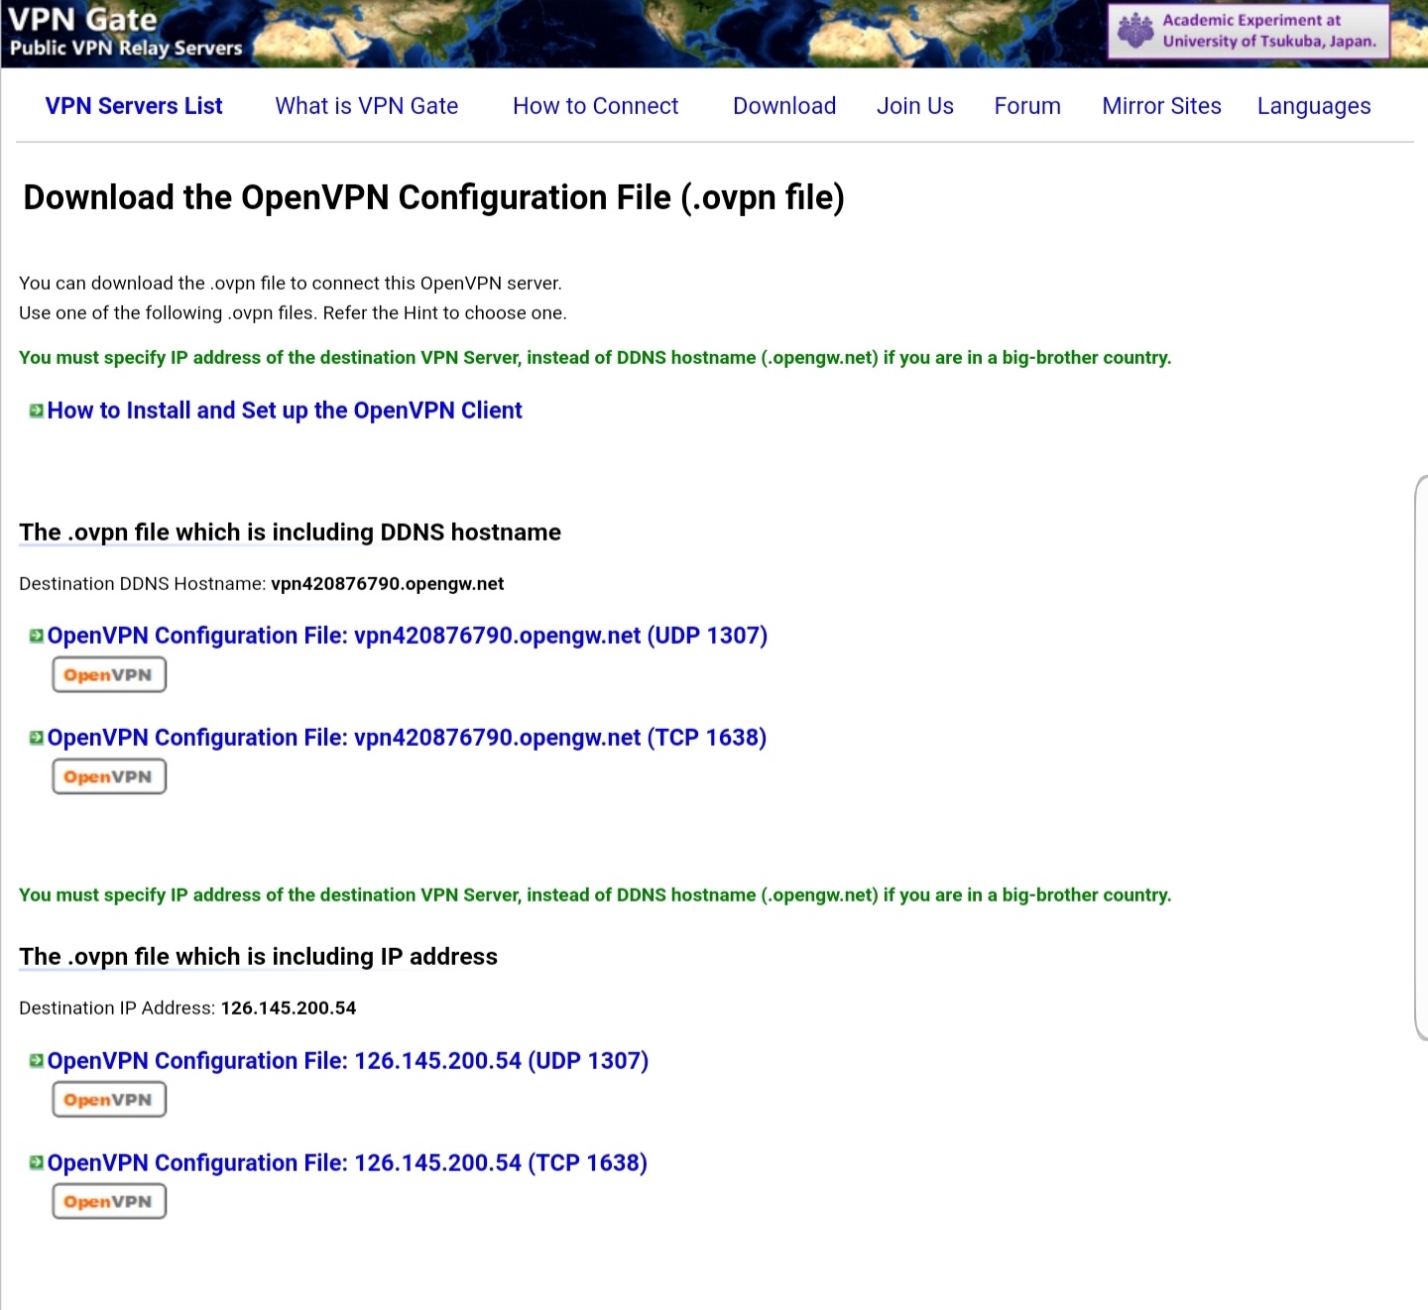Click OpenVPN logo button under 126.145.200.54 UDP 1307

[x=109, y=1100]
